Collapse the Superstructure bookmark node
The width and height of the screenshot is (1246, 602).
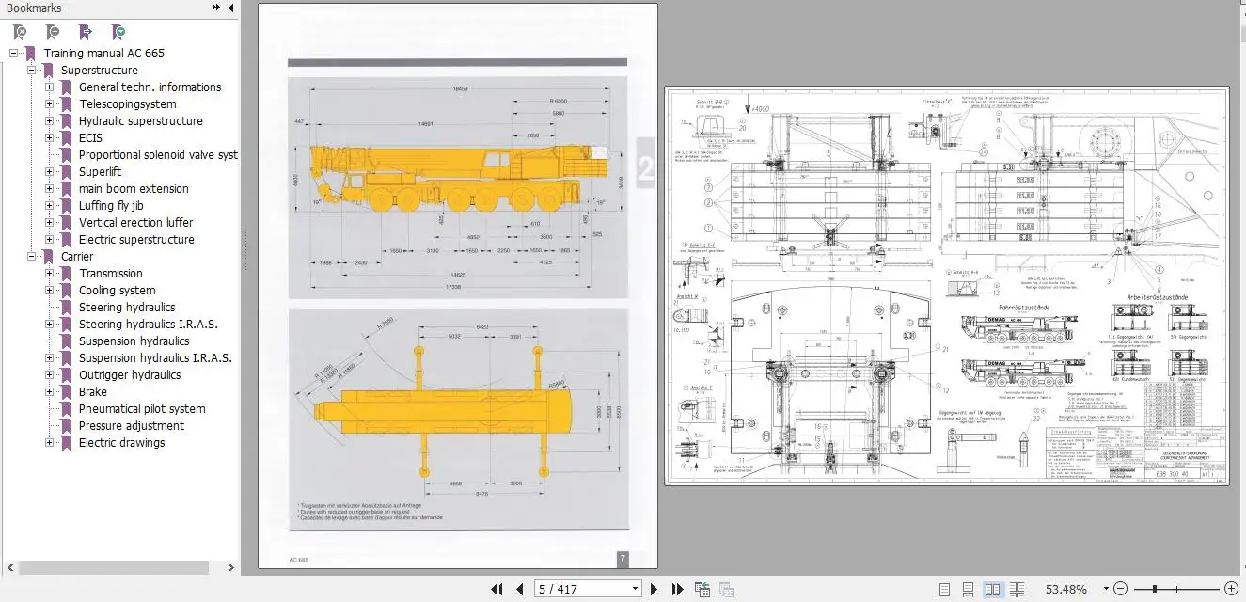coord(31,71)
